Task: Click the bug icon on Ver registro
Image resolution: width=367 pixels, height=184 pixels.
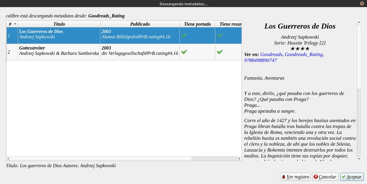Action: coord(284,177)
